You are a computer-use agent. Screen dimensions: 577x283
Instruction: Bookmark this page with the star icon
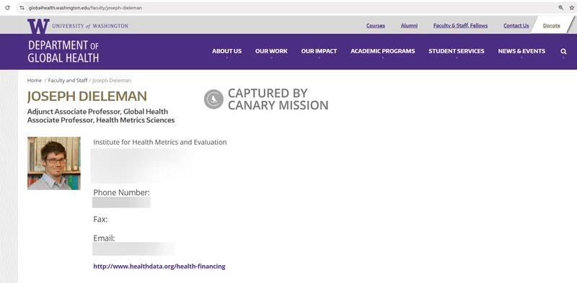(x=572, y=8)
